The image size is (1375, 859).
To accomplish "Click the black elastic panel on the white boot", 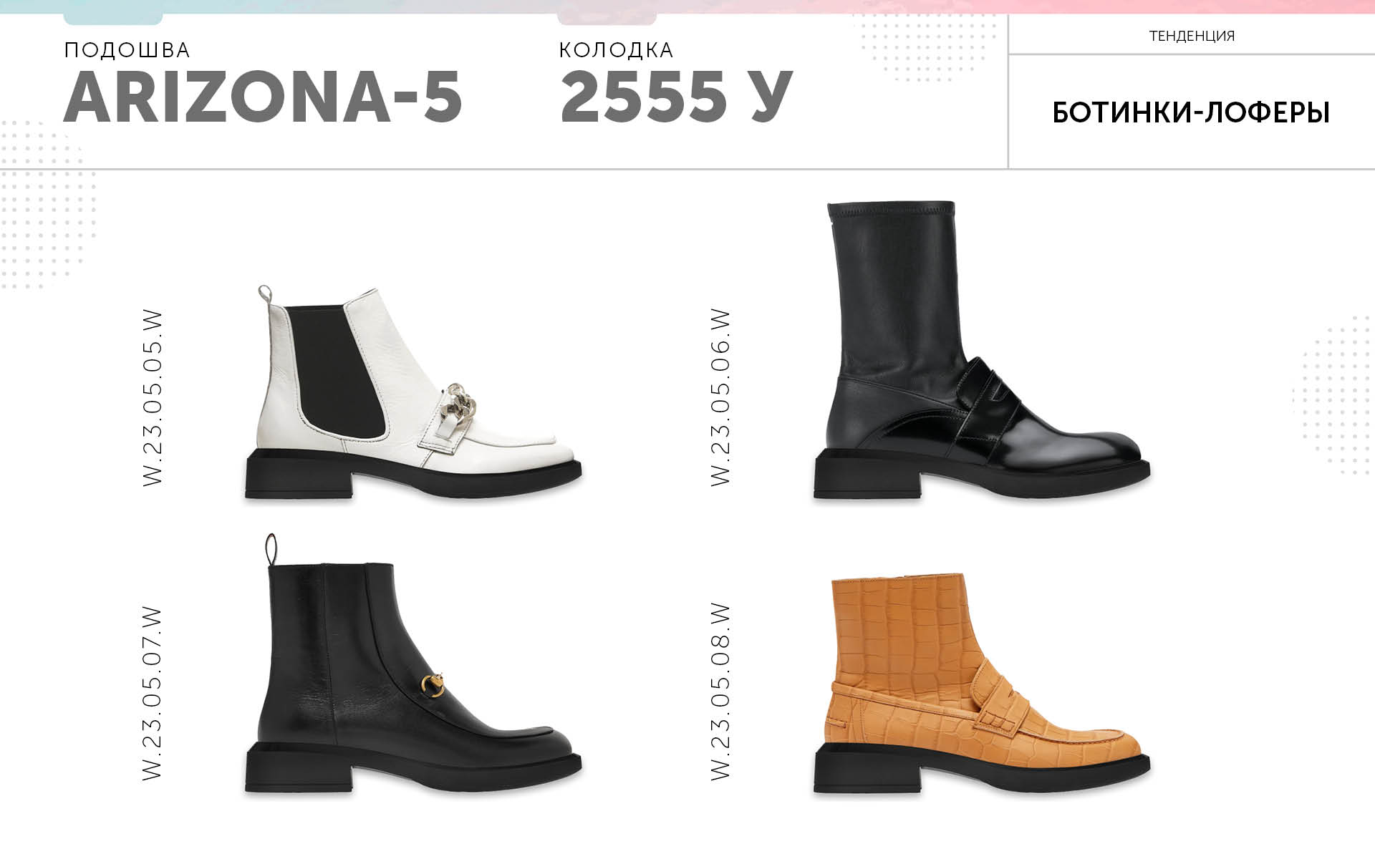I will (337, 372).
